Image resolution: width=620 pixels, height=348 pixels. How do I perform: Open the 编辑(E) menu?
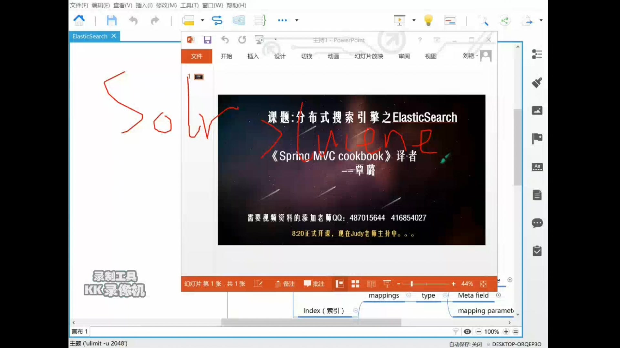[100, 5]
